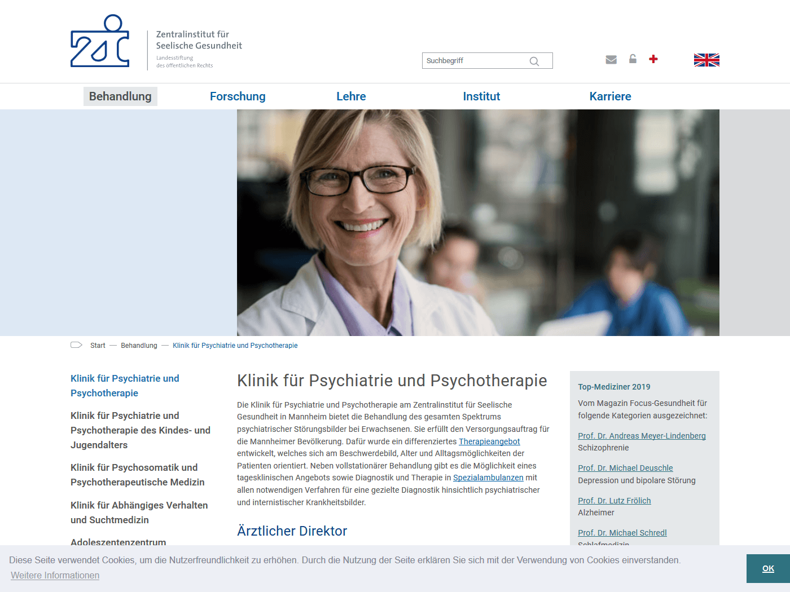Open the Spezialambulanzen link
This screenshot has width=790, height=592.
pos(488,478)
